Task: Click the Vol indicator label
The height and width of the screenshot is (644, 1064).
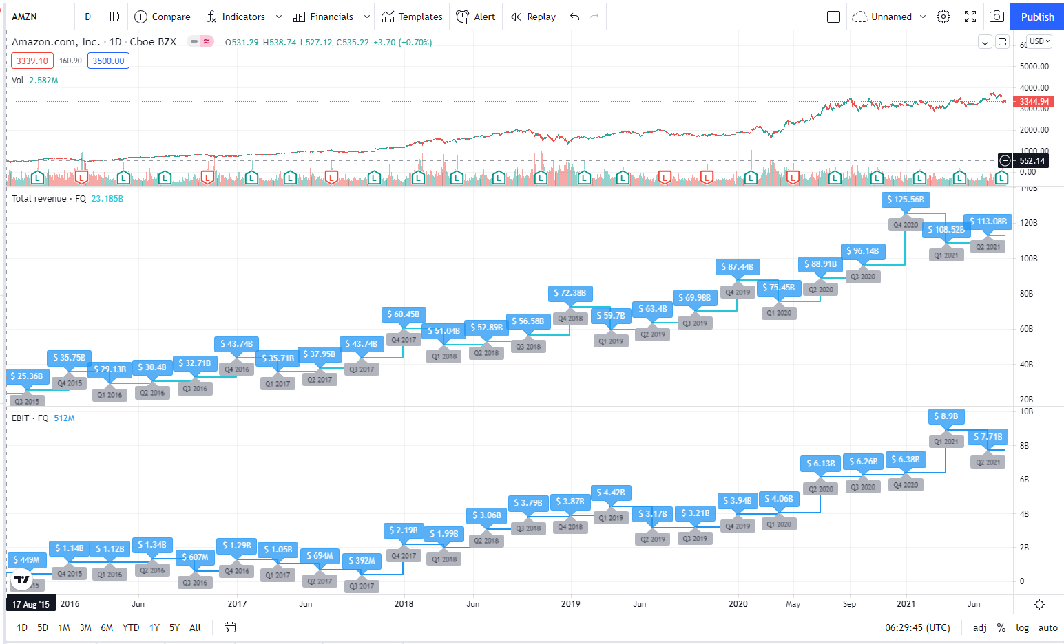Action: pyautogui.click(x=18, y=80)
